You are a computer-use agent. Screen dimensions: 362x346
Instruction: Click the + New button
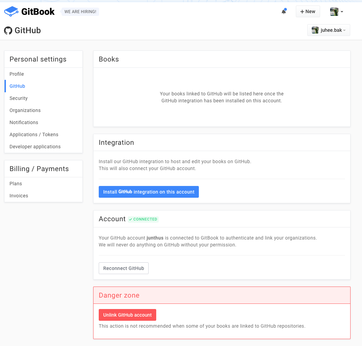click(308, 11)
